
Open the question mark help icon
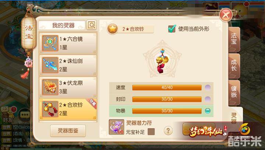click(168, 131)
